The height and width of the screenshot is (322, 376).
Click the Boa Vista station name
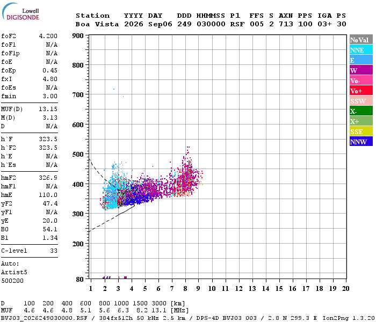[97, 24]
